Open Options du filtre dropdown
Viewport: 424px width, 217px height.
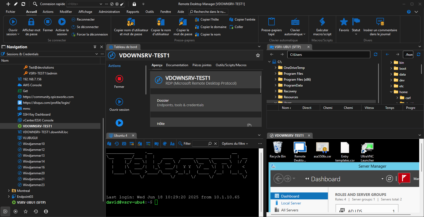(x=235, y=144)
